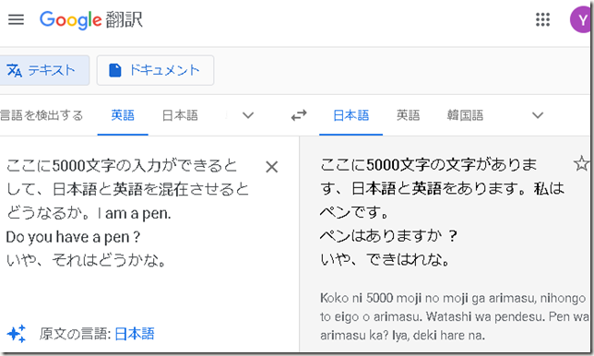Choose 言語を検出する as source
The image size is (594, 356).
coord(42,115)
